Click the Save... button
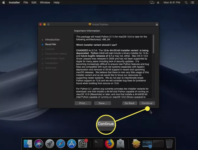Viewport: 198px width, 150px height. click(x=102, y=103)
